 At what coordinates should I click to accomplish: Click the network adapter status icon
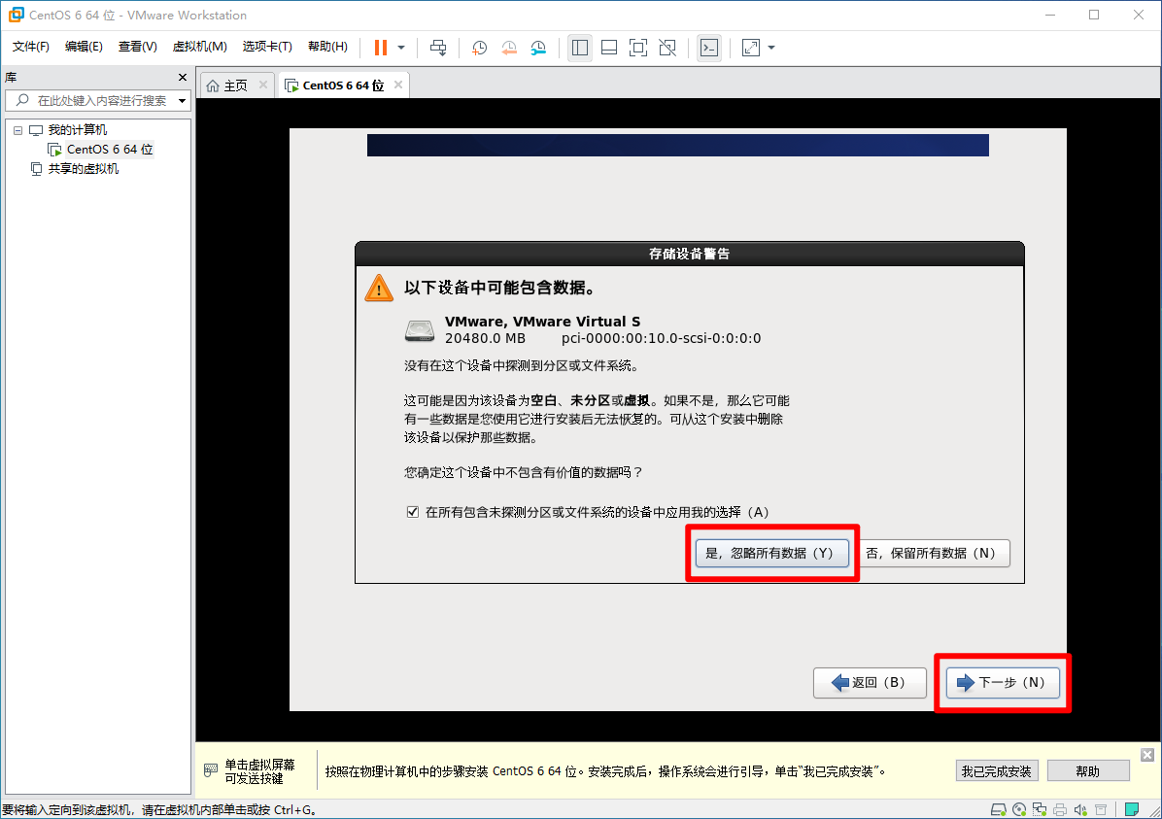[1040, 809]
